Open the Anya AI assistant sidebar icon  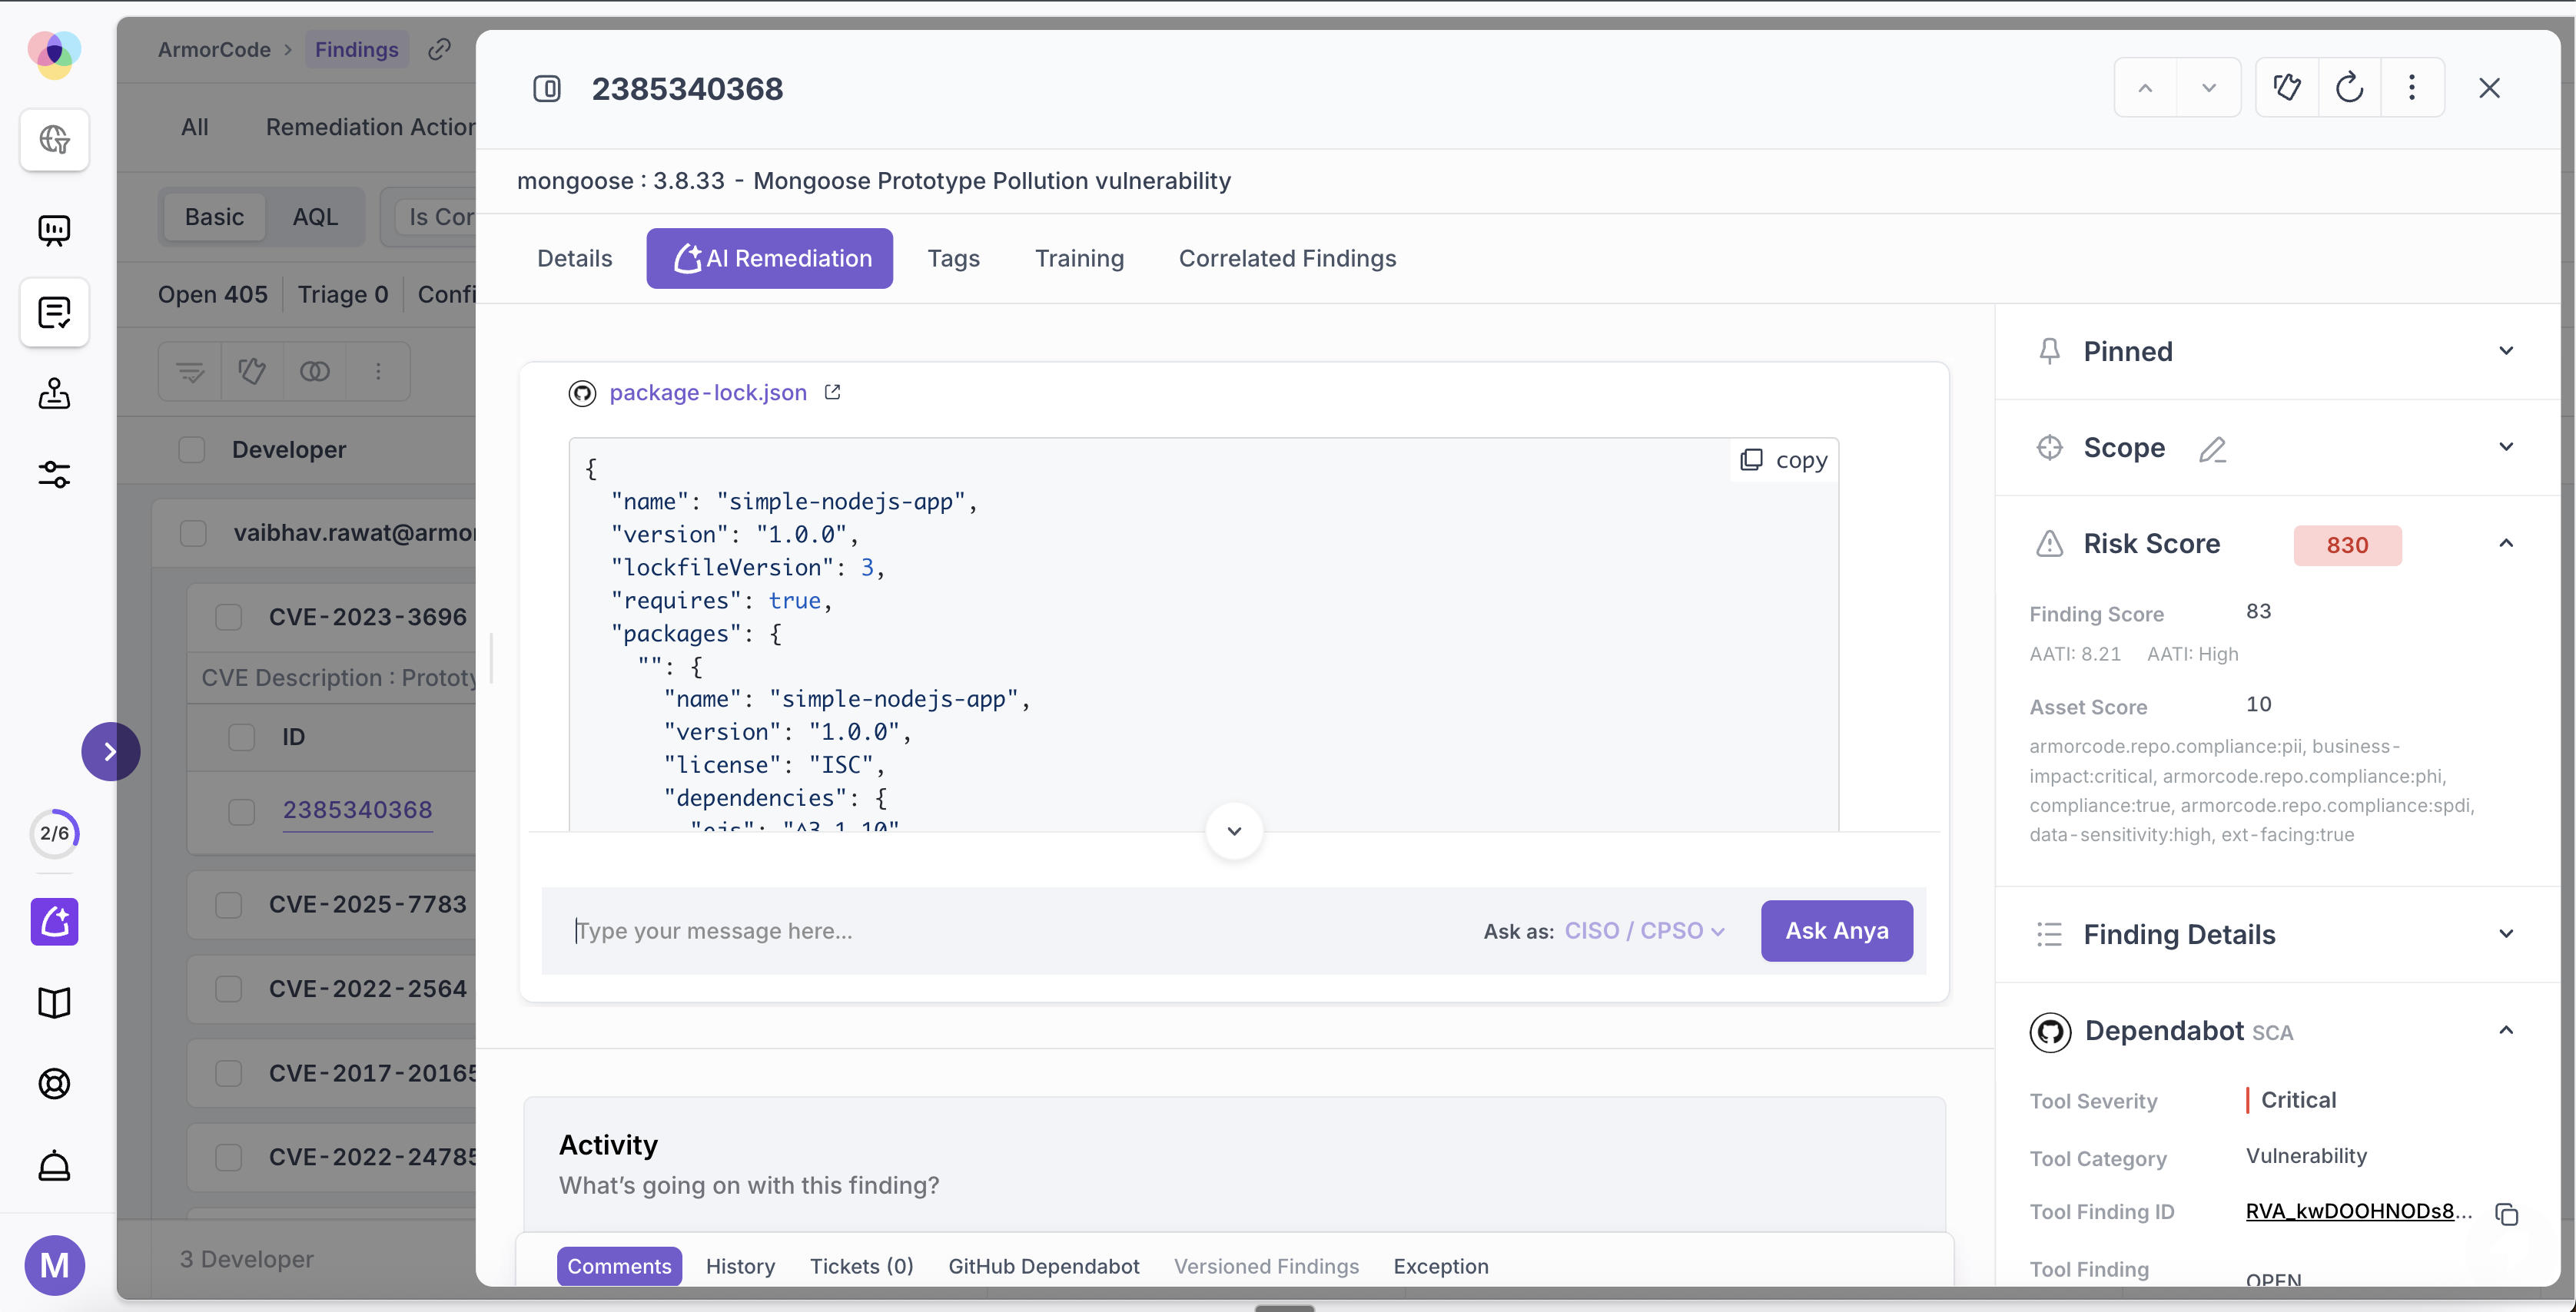[x=54, y=921]
